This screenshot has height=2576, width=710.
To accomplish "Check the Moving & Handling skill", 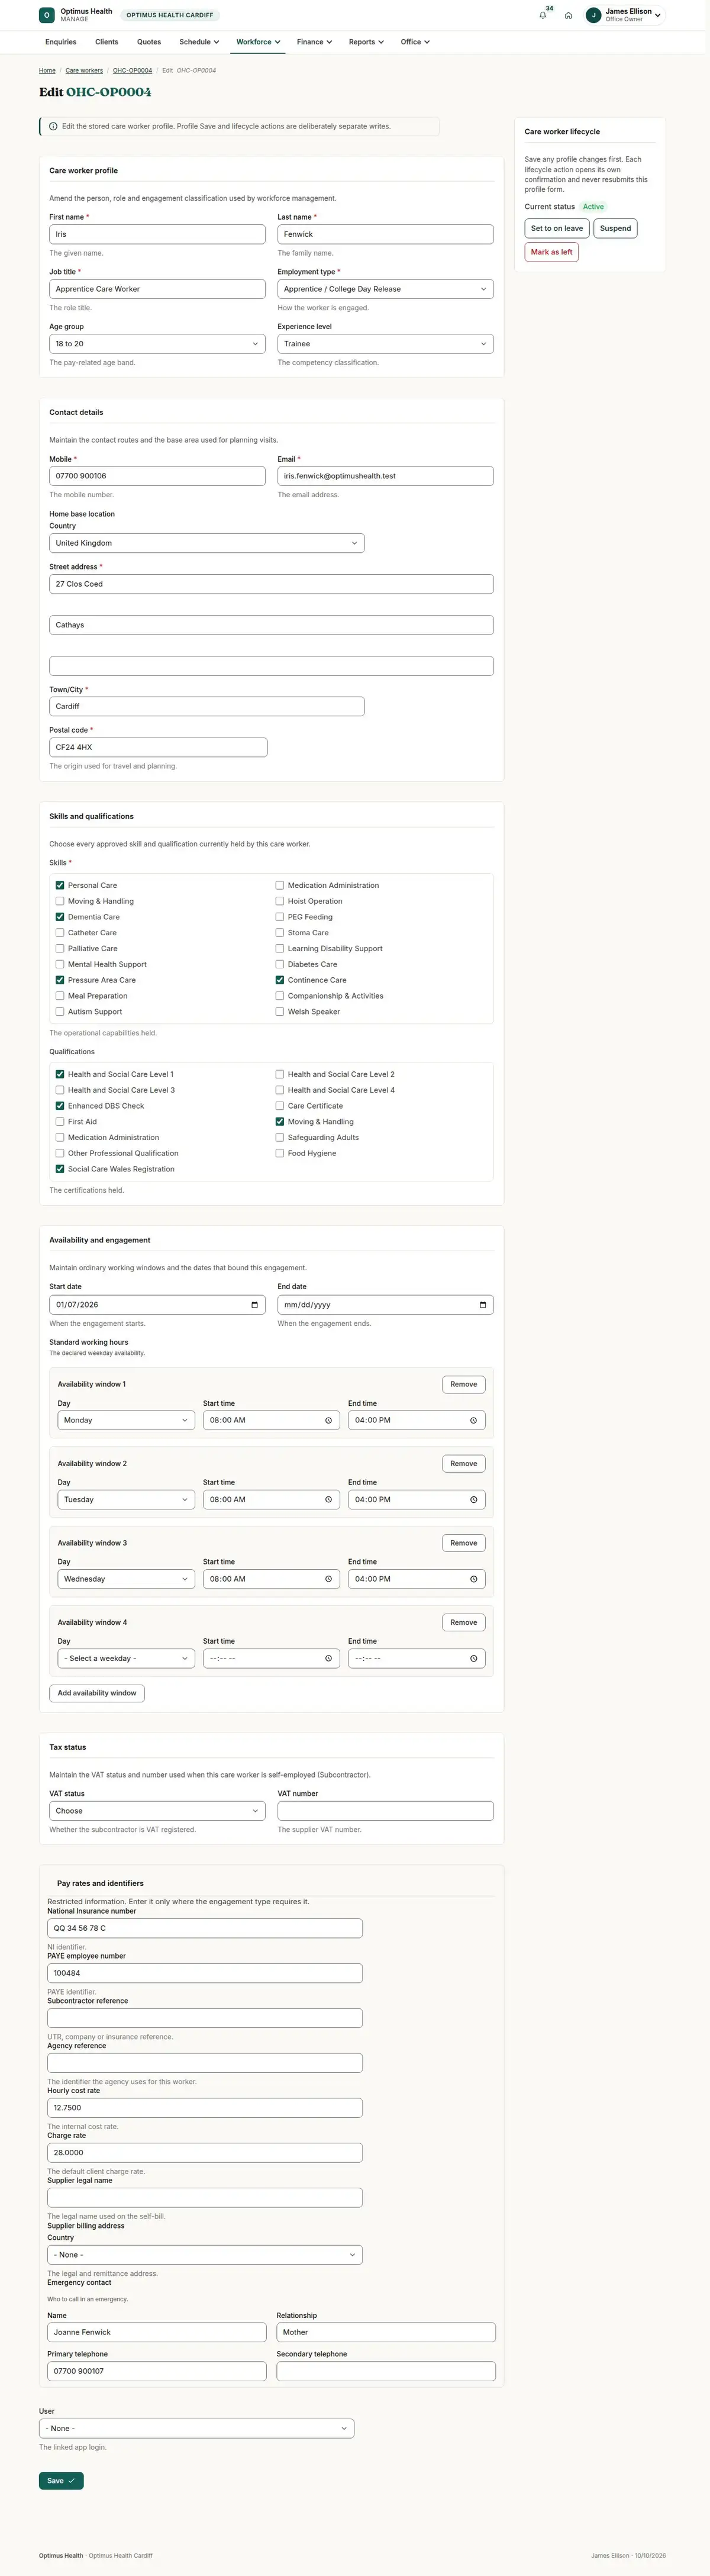I will point(60,901).
